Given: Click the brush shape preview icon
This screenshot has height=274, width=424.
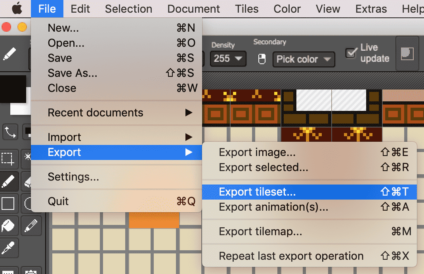Looking at the screenshot, I should [407, 53].
